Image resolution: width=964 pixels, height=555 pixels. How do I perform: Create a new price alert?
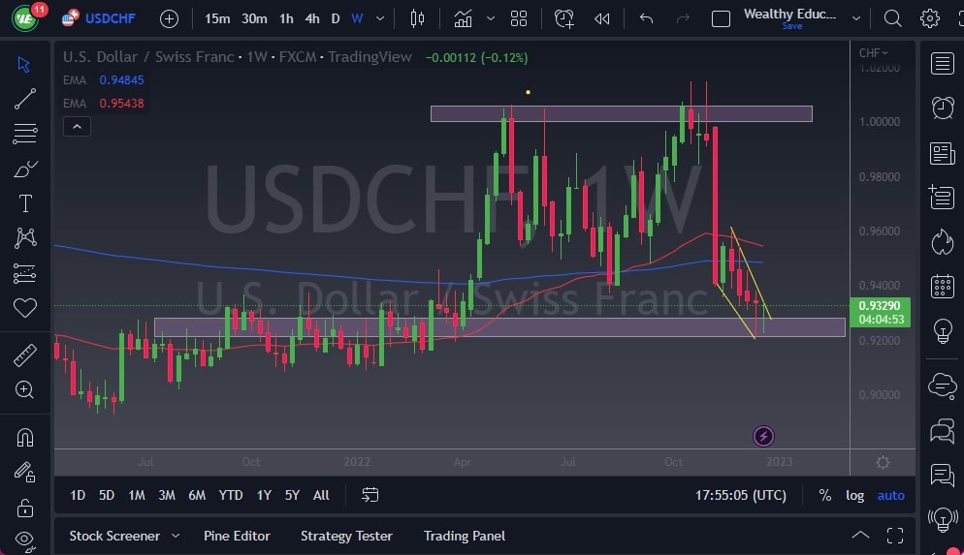[563, 19]
